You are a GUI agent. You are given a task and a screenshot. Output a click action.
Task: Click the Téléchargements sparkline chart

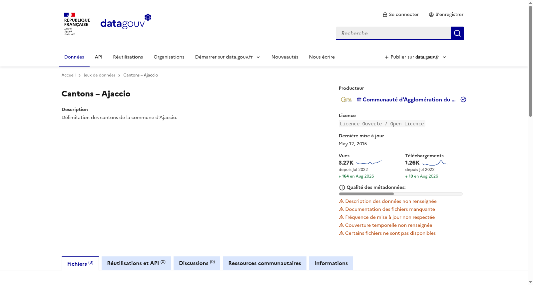click(435, 163)
